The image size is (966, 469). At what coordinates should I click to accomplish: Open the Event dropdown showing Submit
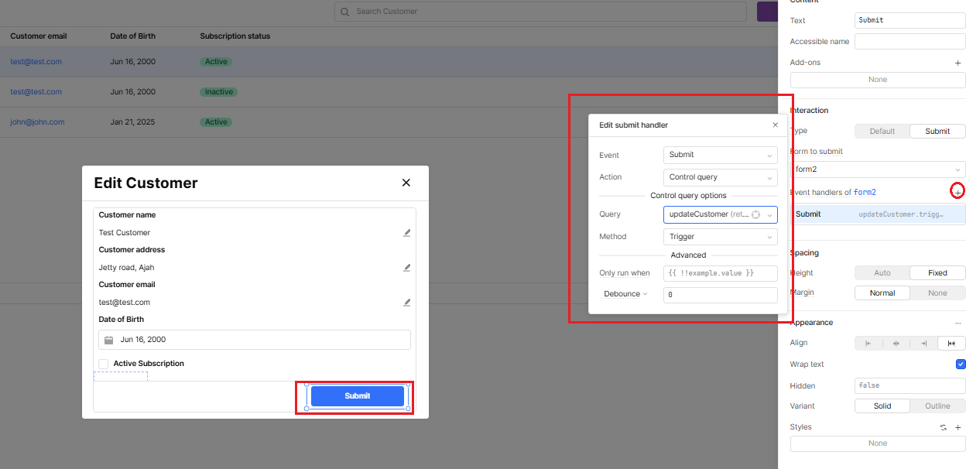pyautogui.click(x=720, y=155)
